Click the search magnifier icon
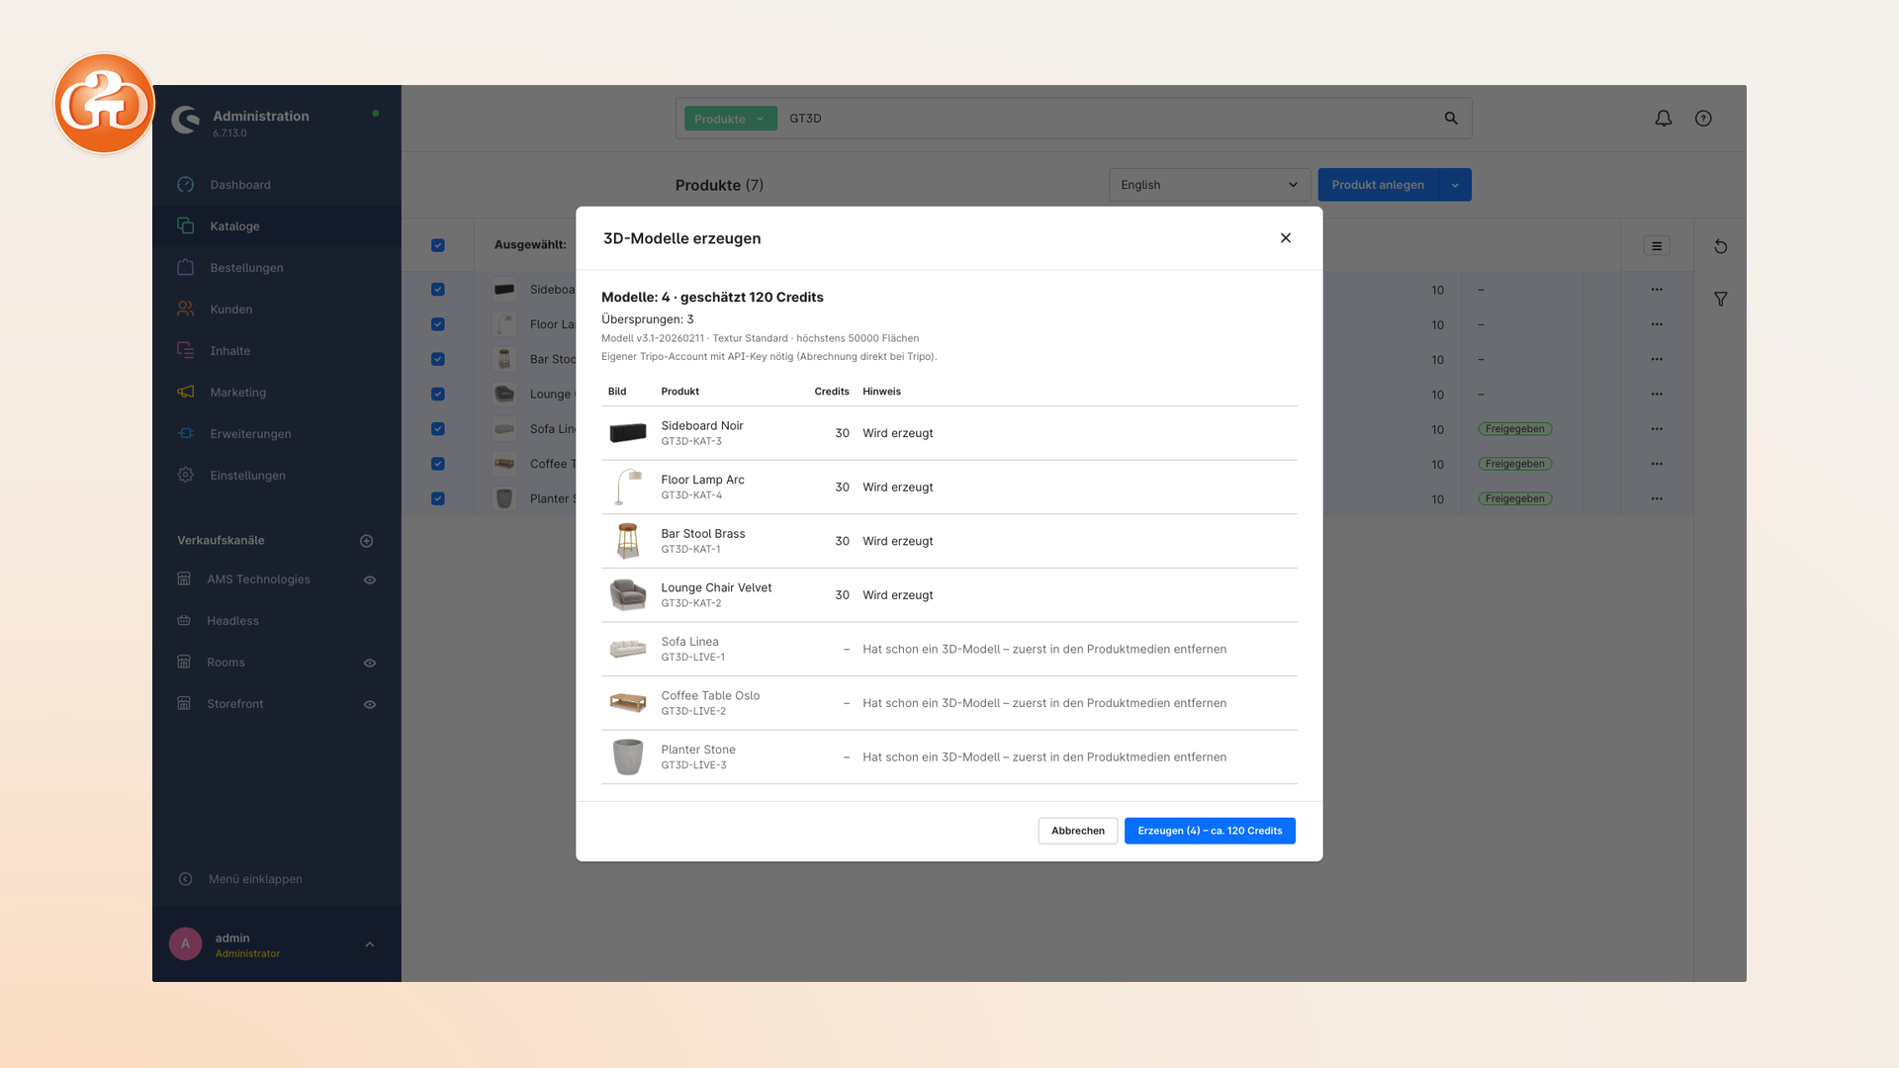 tap(1451, 119)
